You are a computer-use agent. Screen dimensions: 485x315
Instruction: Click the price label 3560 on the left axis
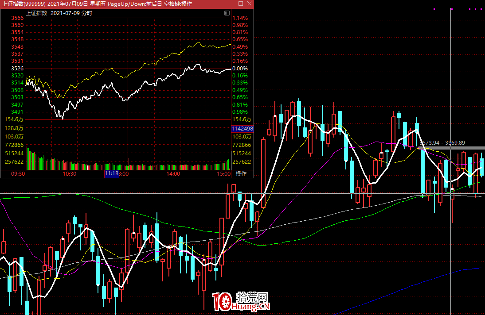[x=17, y=25]
